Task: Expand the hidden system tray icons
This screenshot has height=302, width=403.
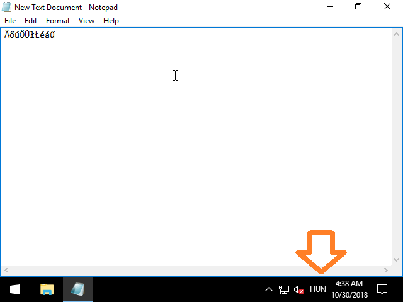Action: [x=269, y=289]
